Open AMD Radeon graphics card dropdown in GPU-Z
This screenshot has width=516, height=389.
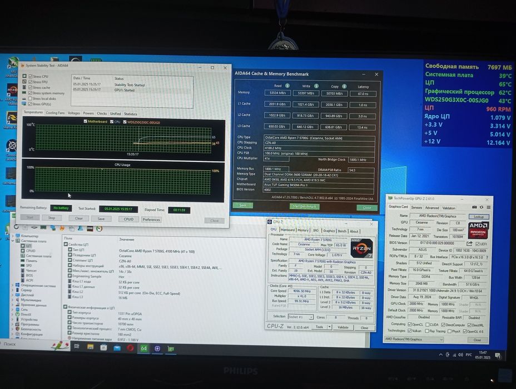414,339
